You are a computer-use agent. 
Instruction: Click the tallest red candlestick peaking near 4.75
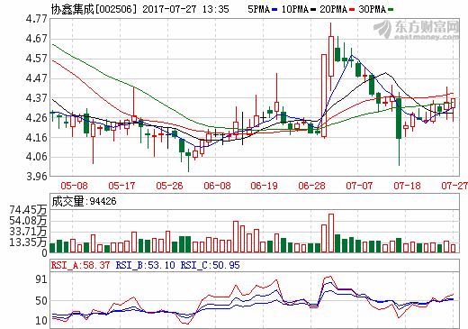(331, 56)
